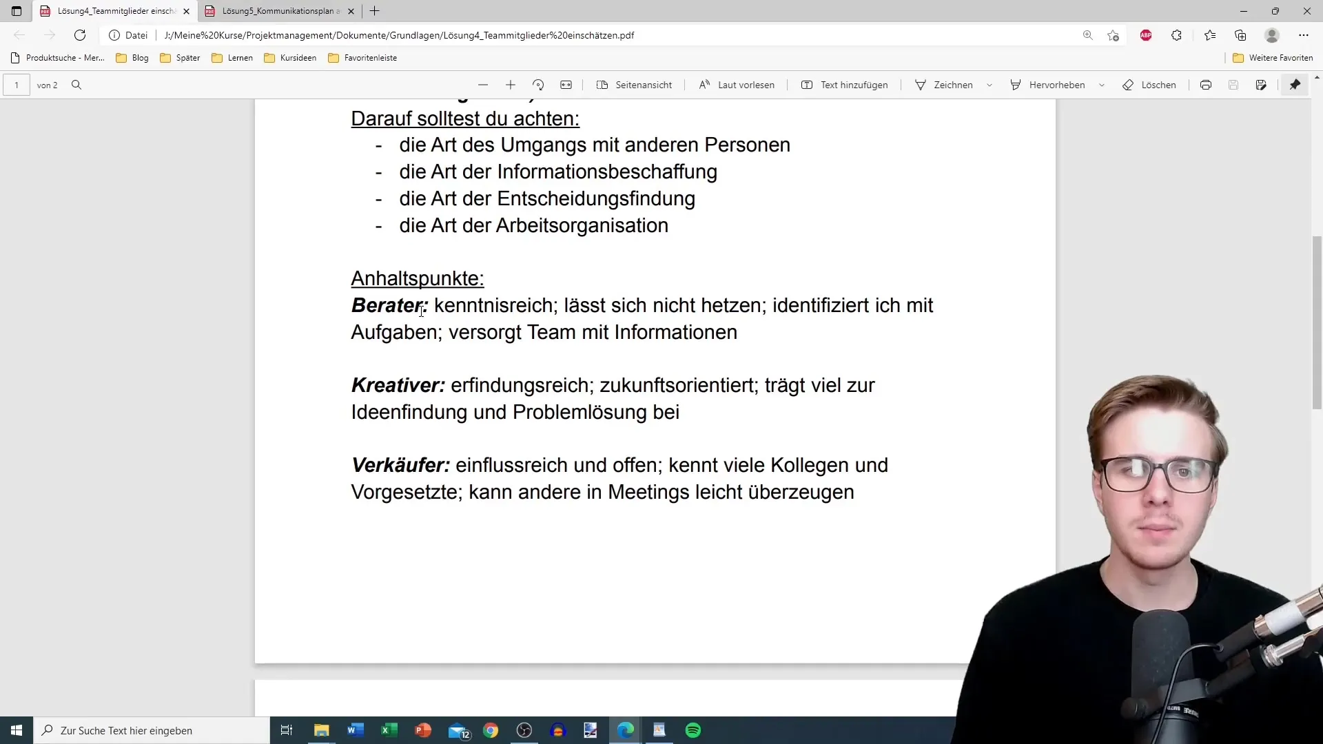Screen dimensions: 1323x744
Task: Launch Chrome from taskbar
Action: point(491,730)
